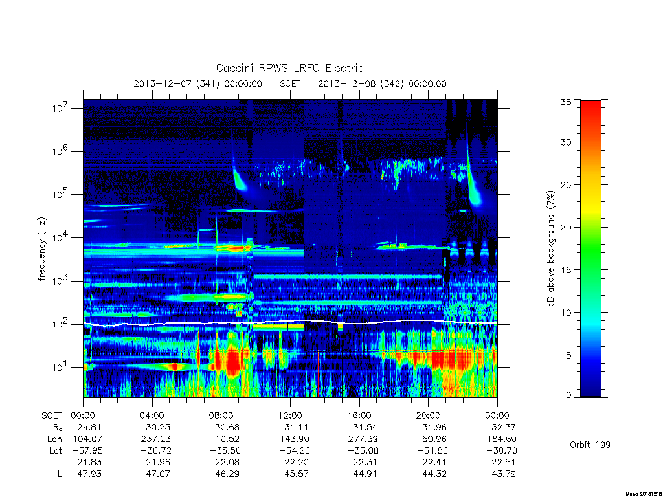
Task: Click the longitude value 10.52
Action: click(x=227, y=439)
